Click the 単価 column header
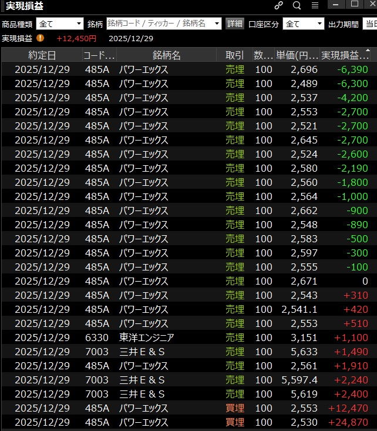This screenshot has height=431, width=377. point(297,55)
